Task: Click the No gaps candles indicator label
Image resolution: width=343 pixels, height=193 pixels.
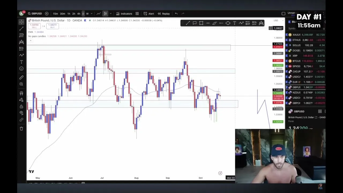Action: pos(37,36)
